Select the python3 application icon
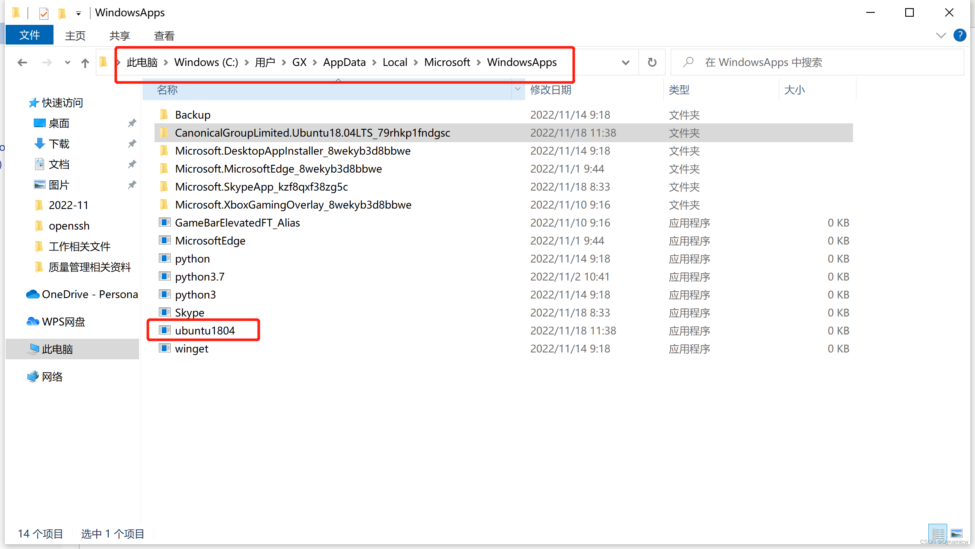Image resolution: width=975 pixels, height=549 pixels. [164, 294]
